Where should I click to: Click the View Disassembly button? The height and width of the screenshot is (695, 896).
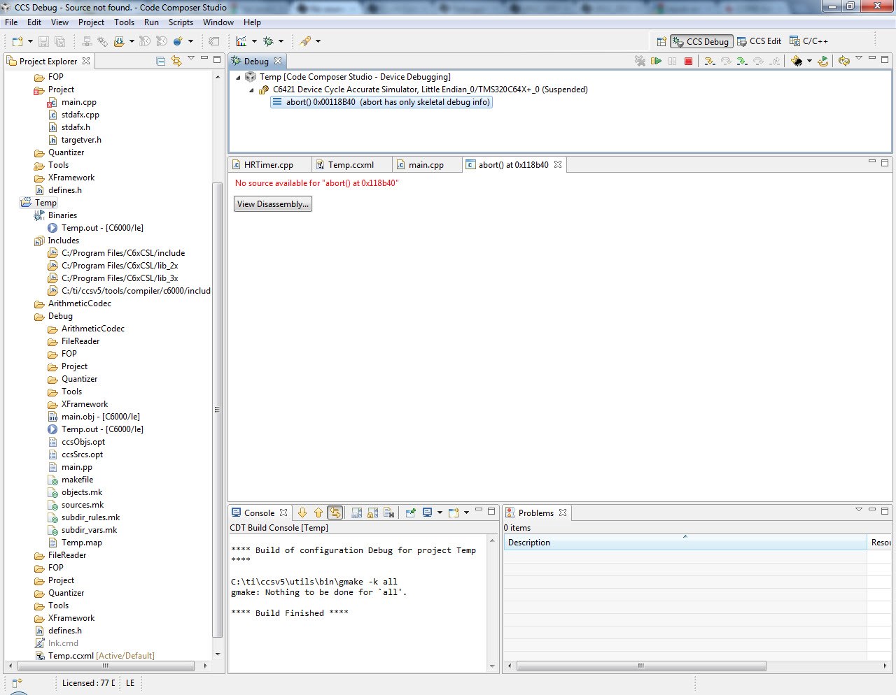pos(273,204)
